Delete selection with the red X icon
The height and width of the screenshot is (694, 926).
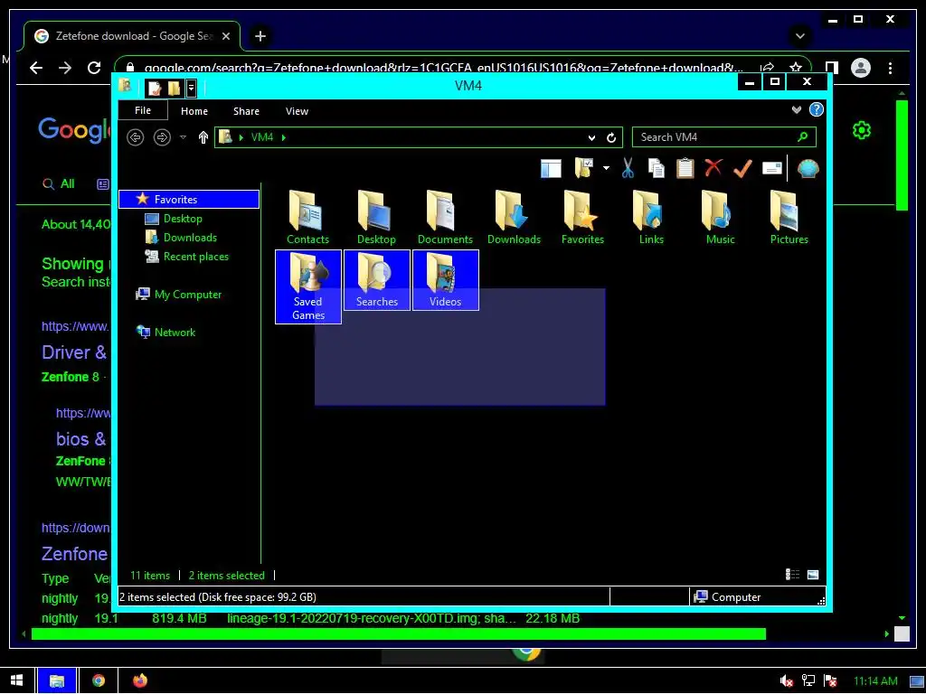click(x=713, y=168)
